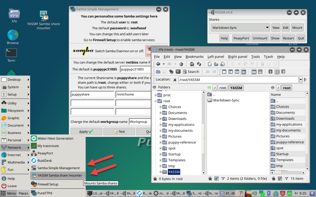The width and height of the screenshot is (316, 197).
Task: Click the Places button on taskbar
Action: (x=23, y=193)
